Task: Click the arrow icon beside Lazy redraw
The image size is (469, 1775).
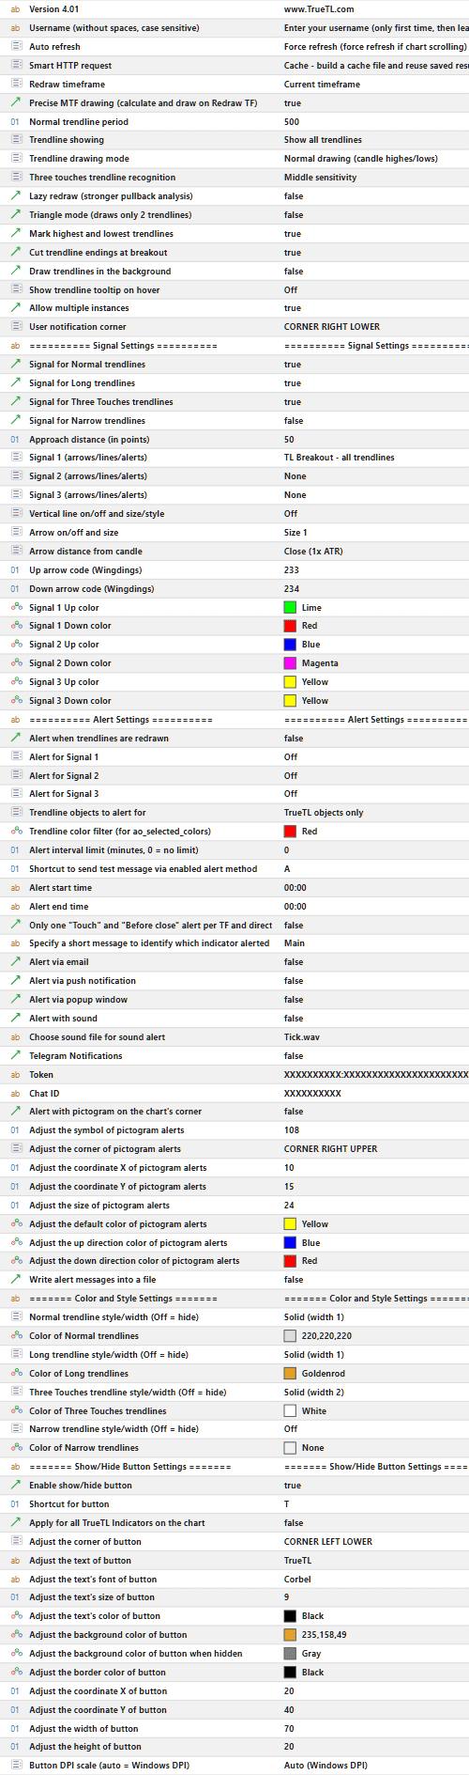Action: coord(15,196)
